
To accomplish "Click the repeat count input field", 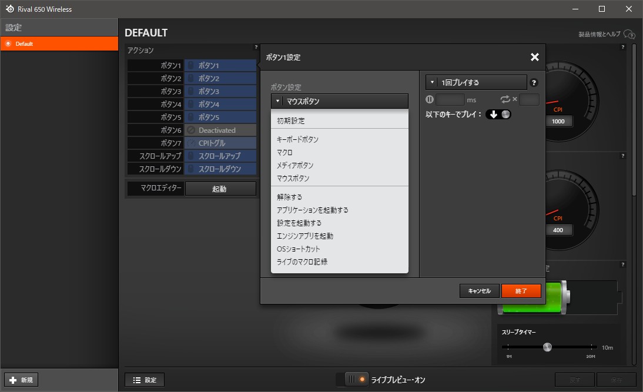I will (529, 99).
